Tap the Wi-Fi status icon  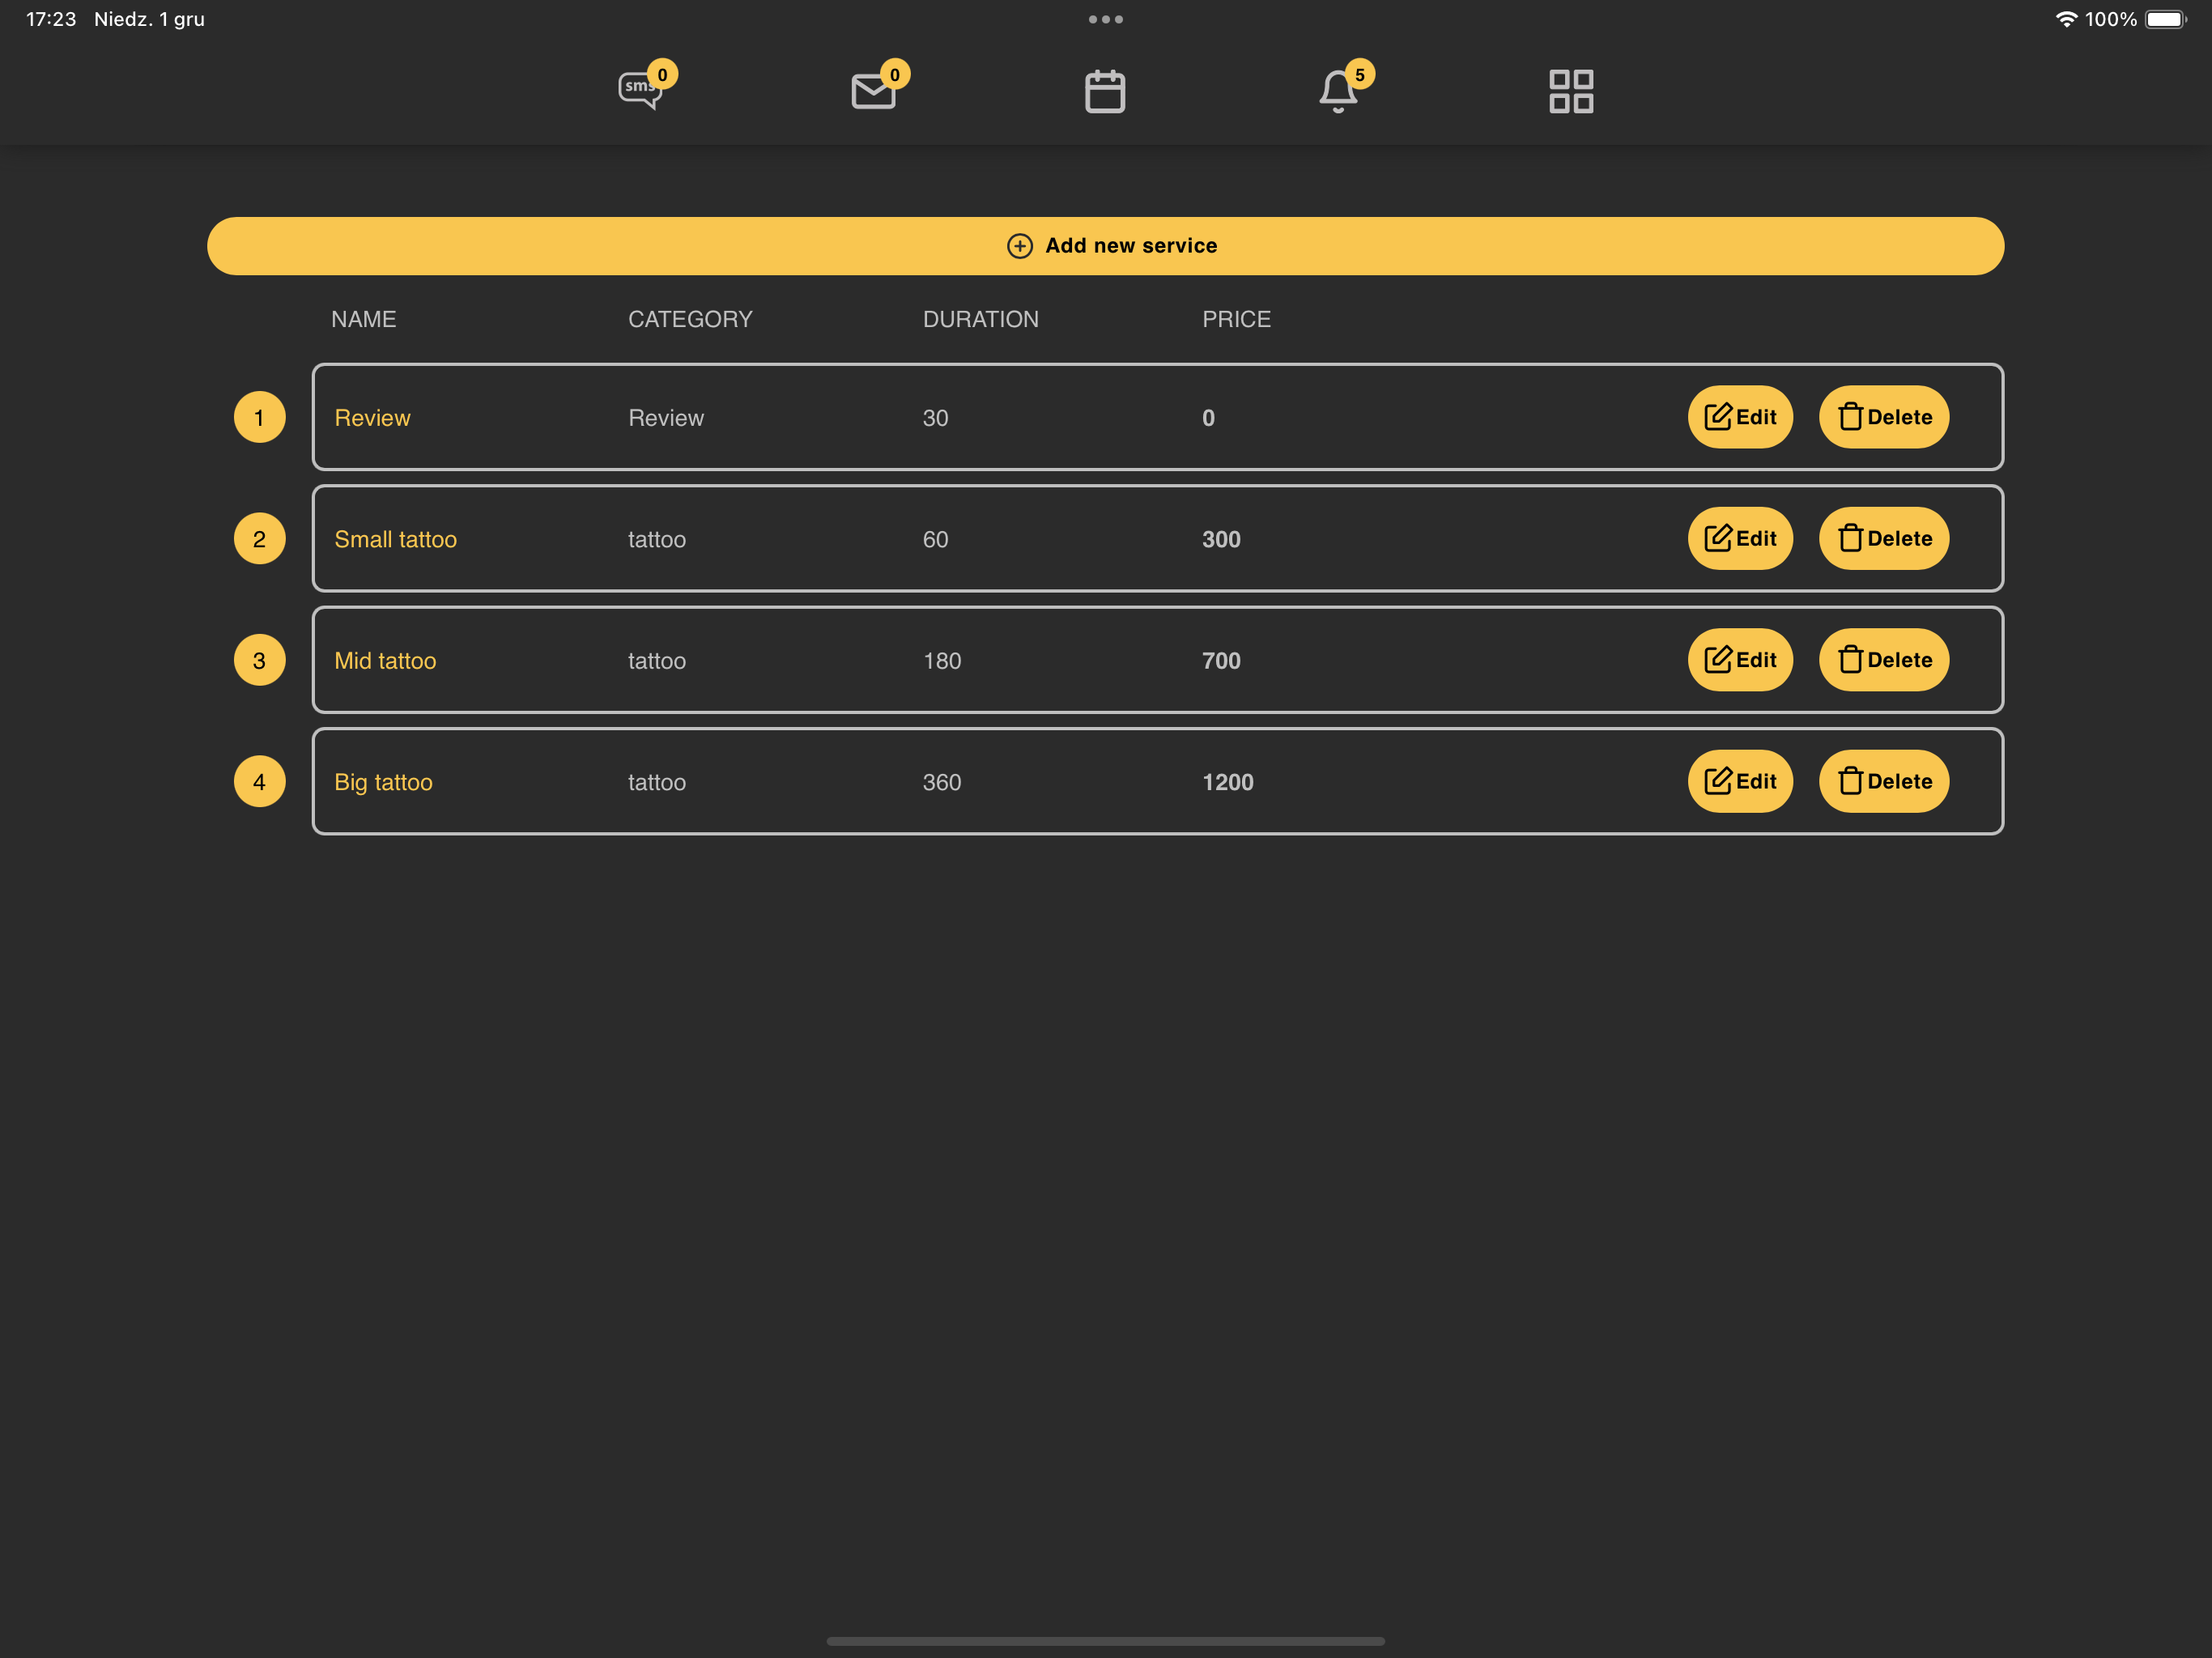click(2066, 19)
